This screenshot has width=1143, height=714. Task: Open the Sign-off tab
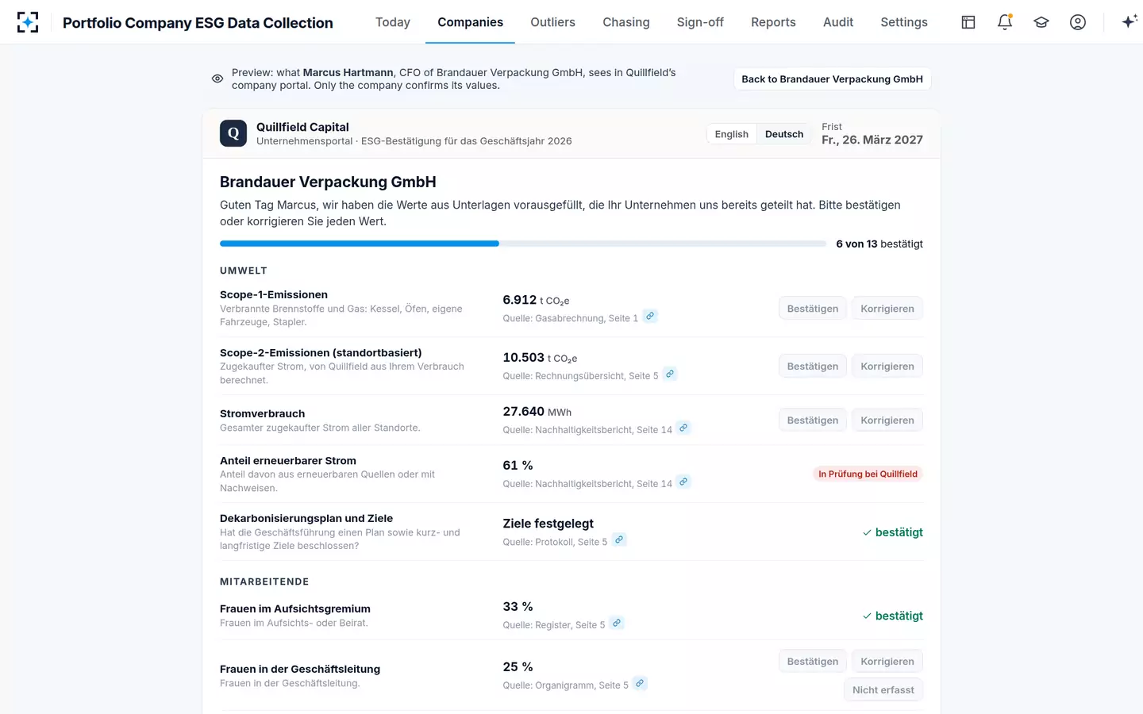[x=700, y=22]
